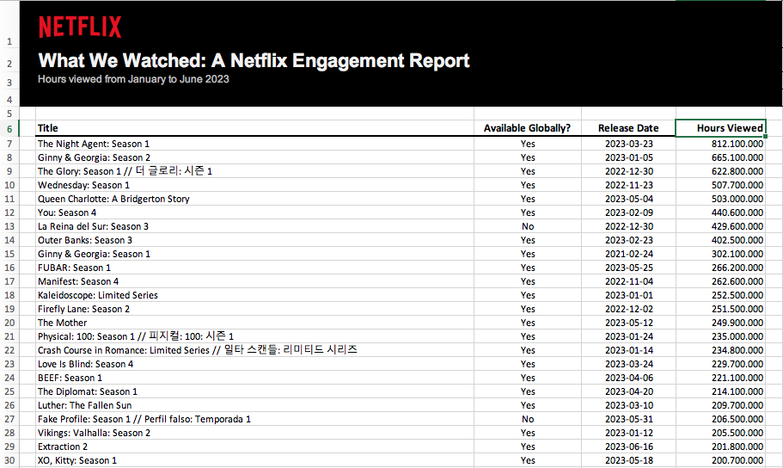Select cell 'XO, Kitty: Season 1'
The width and height of the screenshot is (783, 468).
tap(254, 460)
